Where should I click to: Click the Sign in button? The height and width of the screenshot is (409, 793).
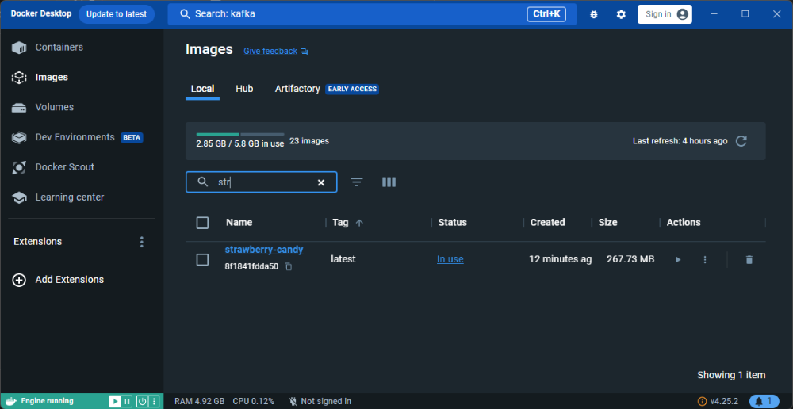pyautogui.click(x=665, y=14)
